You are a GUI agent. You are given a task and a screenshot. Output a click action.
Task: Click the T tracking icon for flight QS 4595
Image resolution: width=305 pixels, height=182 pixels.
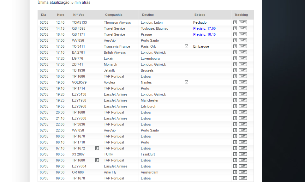coord(235,28)
